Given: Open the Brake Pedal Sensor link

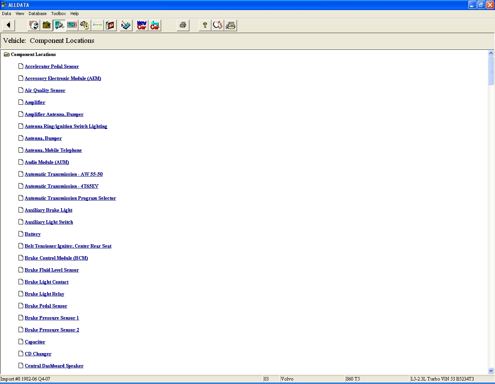Looking at the screenshot, I should click(x=46, y=306).
